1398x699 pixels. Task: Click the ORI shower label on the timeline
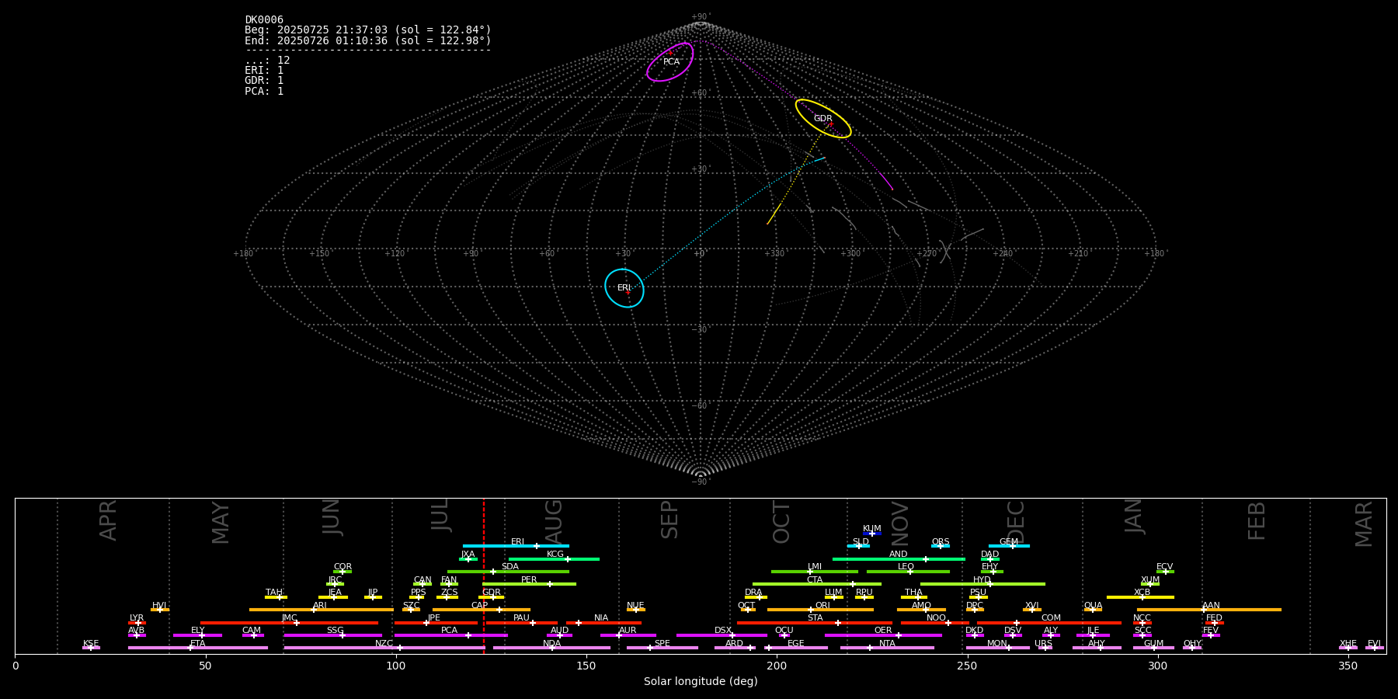[822, 606]
